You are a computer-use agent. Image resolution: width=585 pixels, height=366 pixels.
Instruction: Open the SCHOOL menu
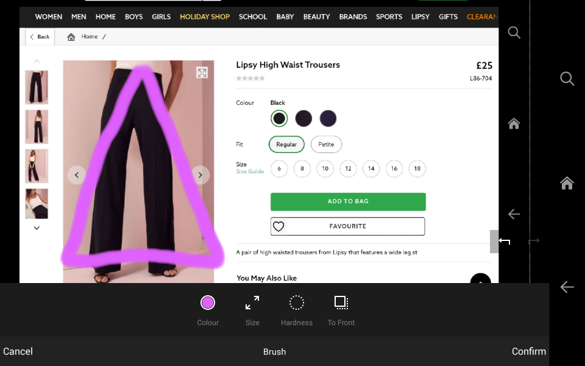253,17
